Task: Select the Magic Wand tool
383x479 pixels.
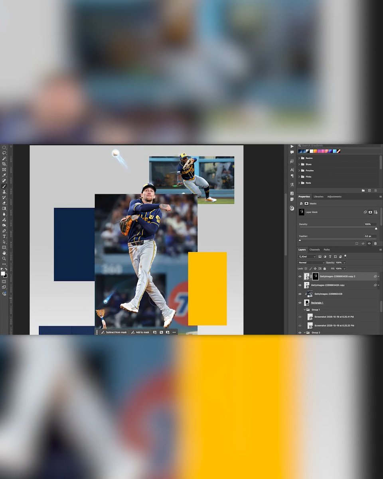Action: [x=4, y=158]
